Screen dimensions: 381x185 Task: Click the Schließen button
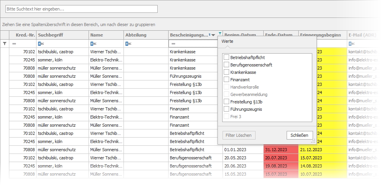coord(299,135)
